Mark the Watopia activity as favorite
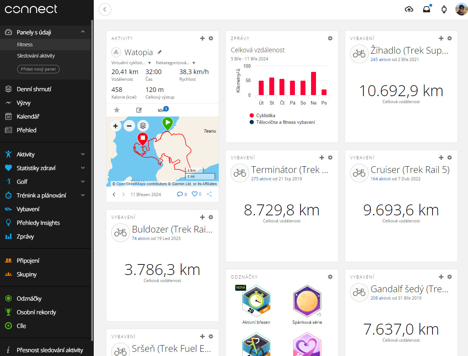The width and height of the screenshot is (468, 356). 117,110
